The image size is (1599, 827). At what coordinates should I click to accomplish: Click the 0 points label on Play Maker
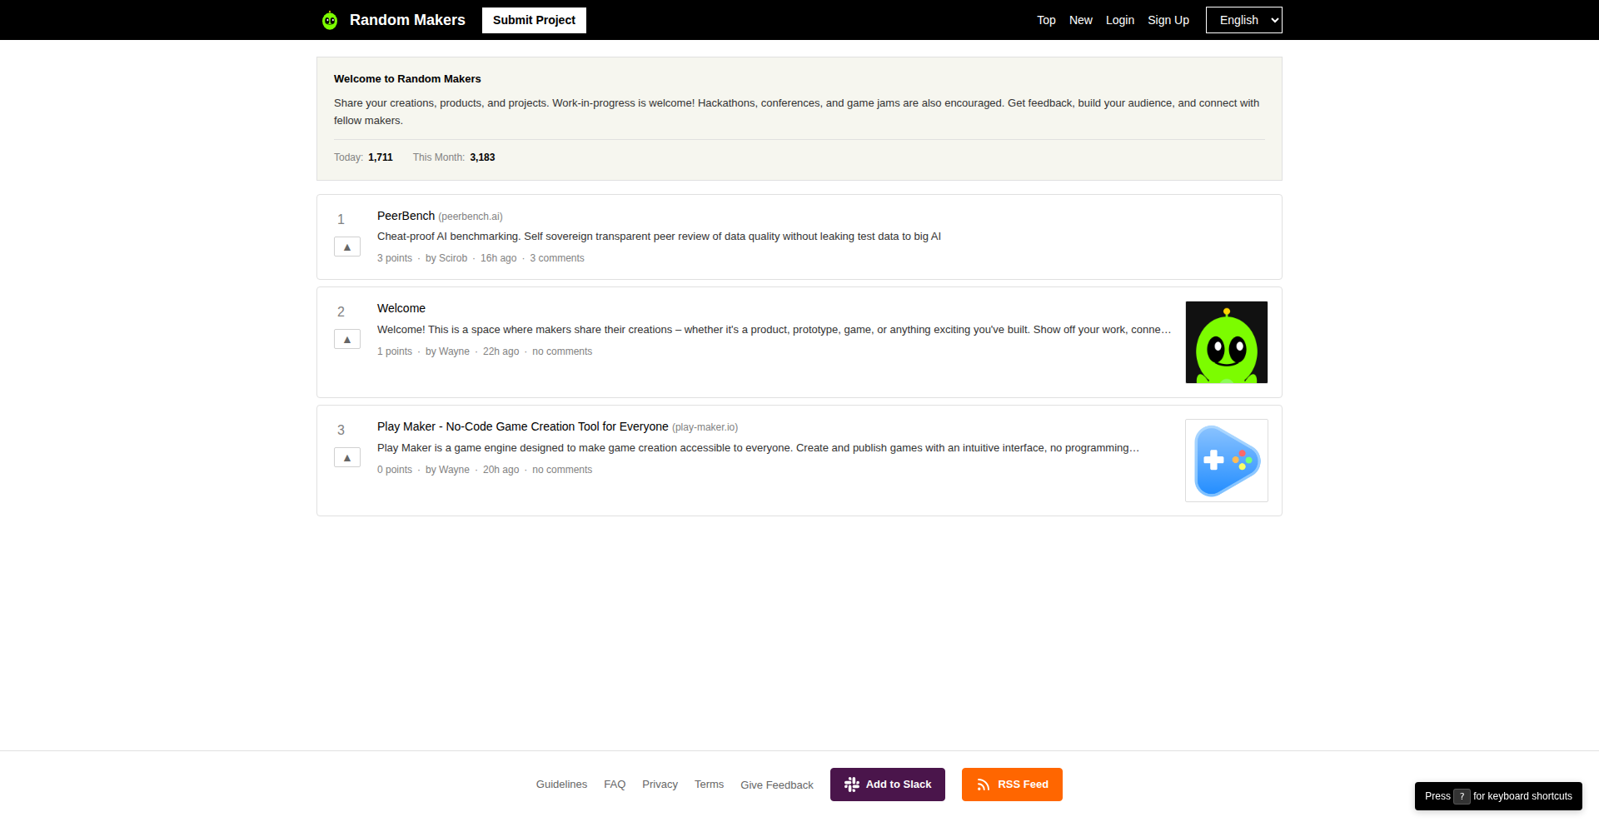(395, 470)
